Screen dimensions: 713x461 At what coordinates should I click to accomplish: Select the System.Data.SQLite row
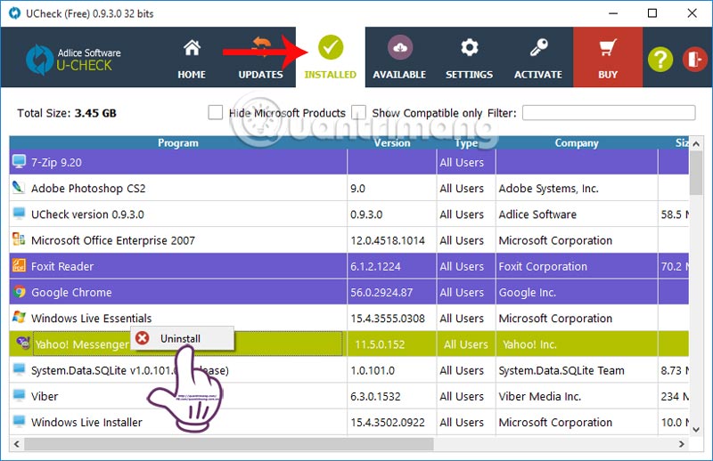click(x=348, y=370)
